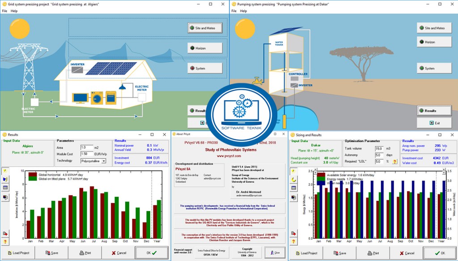The width and height of the screenshot is (458, 261).
Task: Click the export icon in Algiers Results window
Action: tap(5, 234)
